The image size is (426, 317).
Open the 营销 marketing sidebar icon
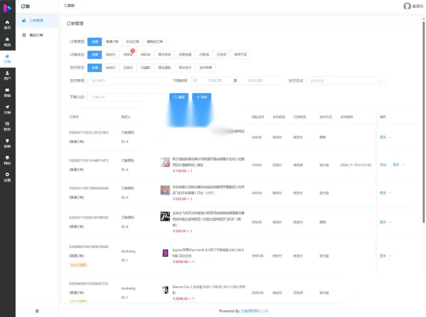7,92
